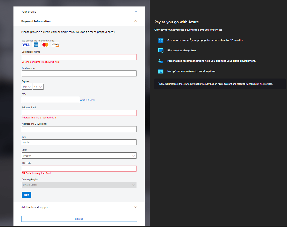The height and width of the screenshot is (227, 287).
Task: Click the Only pay for what you use text
Action: coord(188,30)
